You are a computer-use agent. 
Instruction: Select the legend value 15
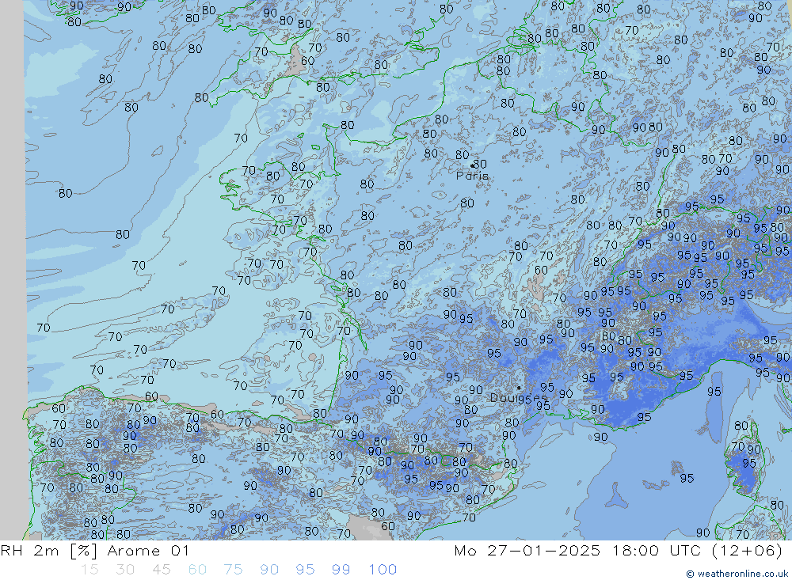[x=89, y=570]
